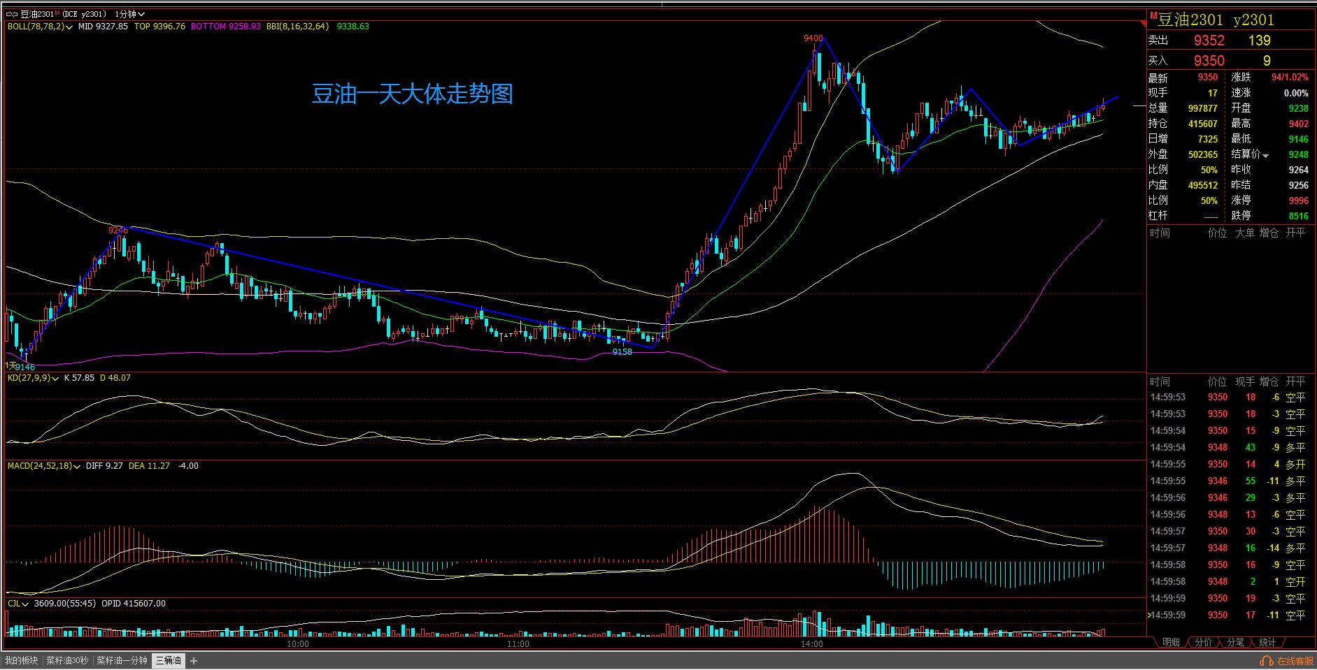Show the 分笔 tick tab

point(1235,642)
